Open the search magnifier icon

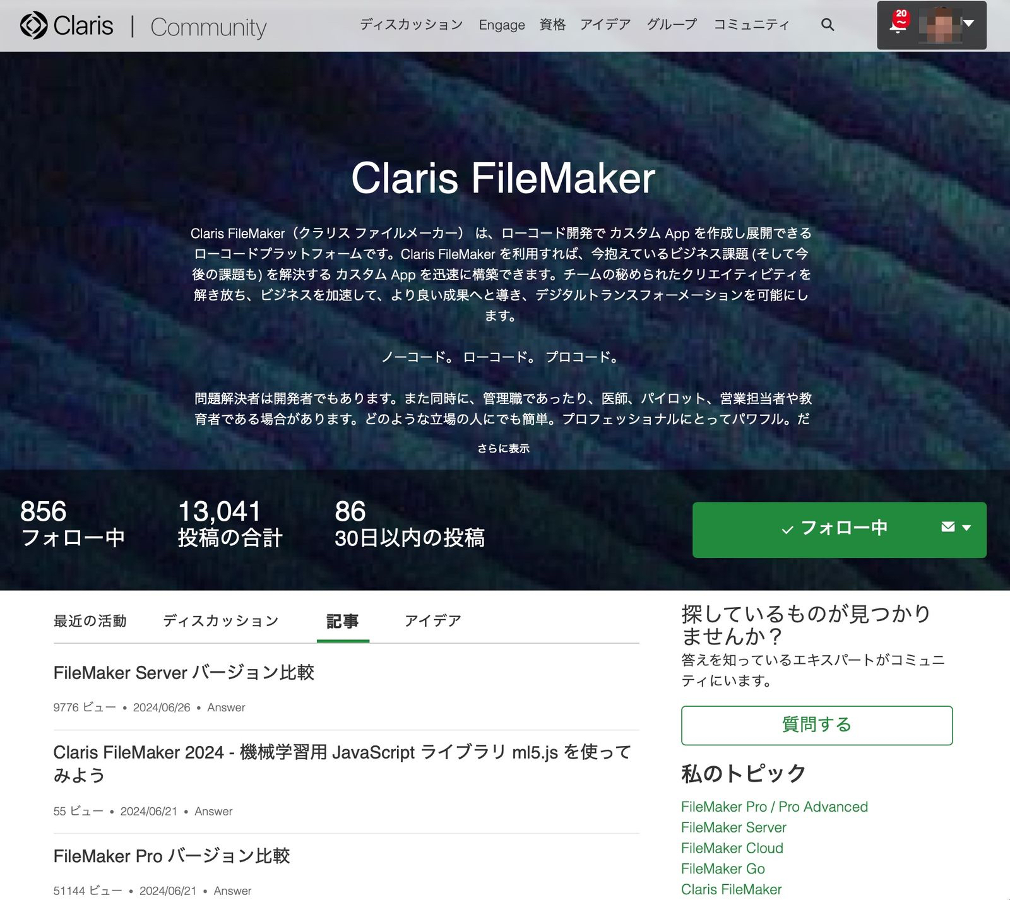point(827,25)
